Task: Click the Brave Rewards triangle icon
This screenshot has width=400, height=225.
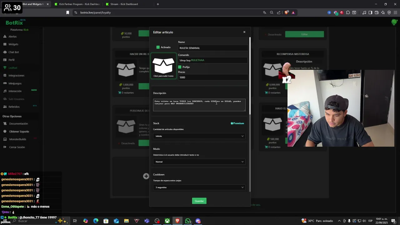Action: (x=293, y=12)
